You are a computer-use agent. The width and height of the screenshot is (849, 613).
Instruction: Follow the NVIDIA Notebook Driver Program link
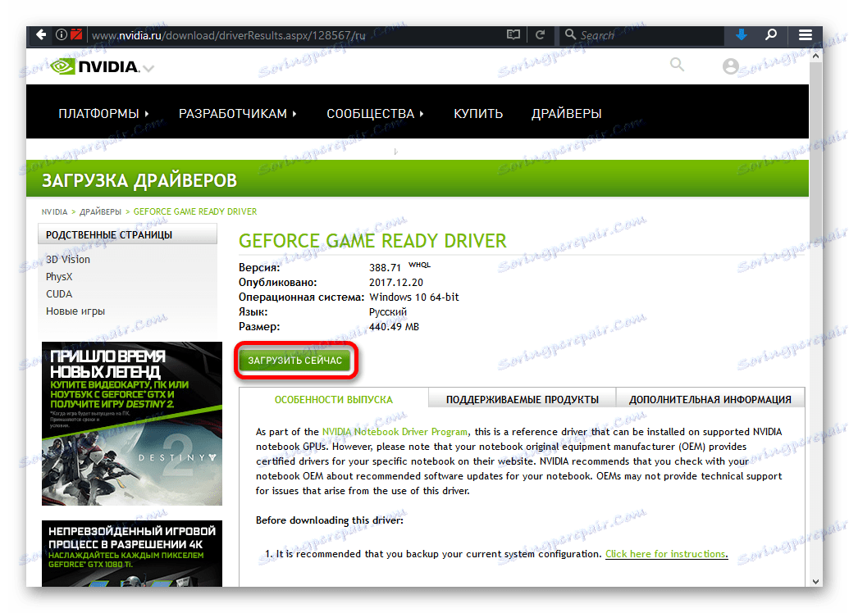pyautogui.click(x=395, y=432)
